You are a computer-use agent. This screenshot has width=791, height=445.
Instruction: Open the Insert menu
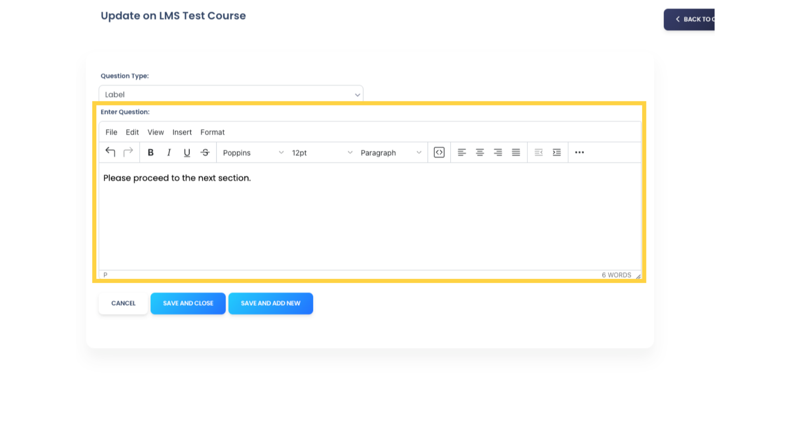tap(182, 132)
